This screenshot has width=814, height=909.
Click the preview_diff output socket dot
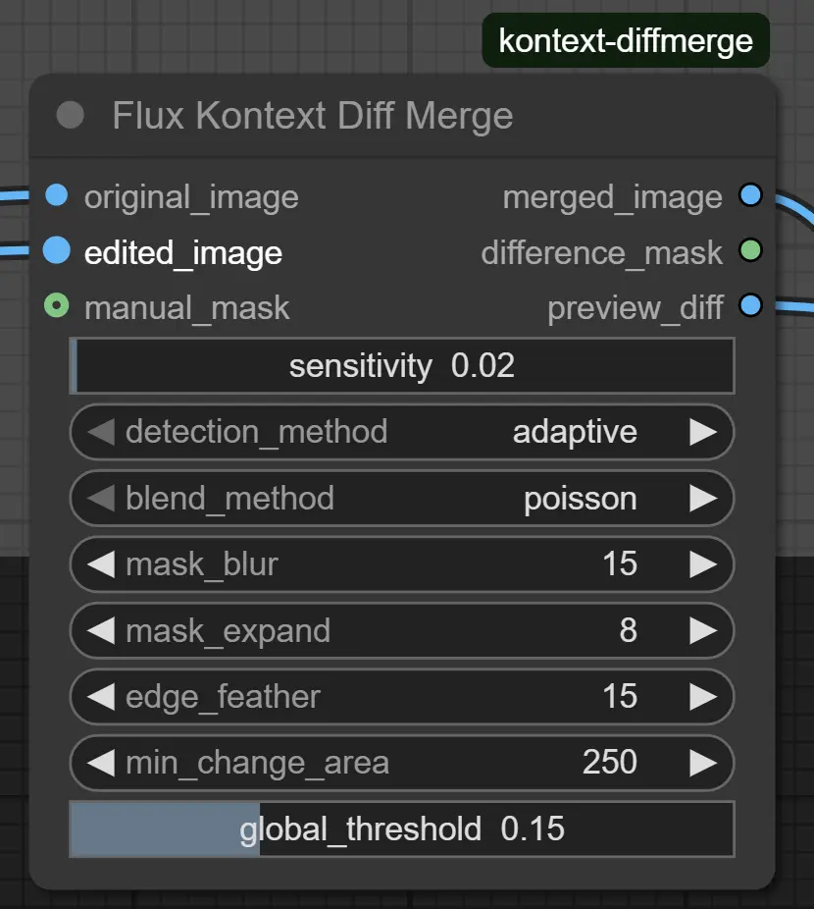[x=750, y=306]
